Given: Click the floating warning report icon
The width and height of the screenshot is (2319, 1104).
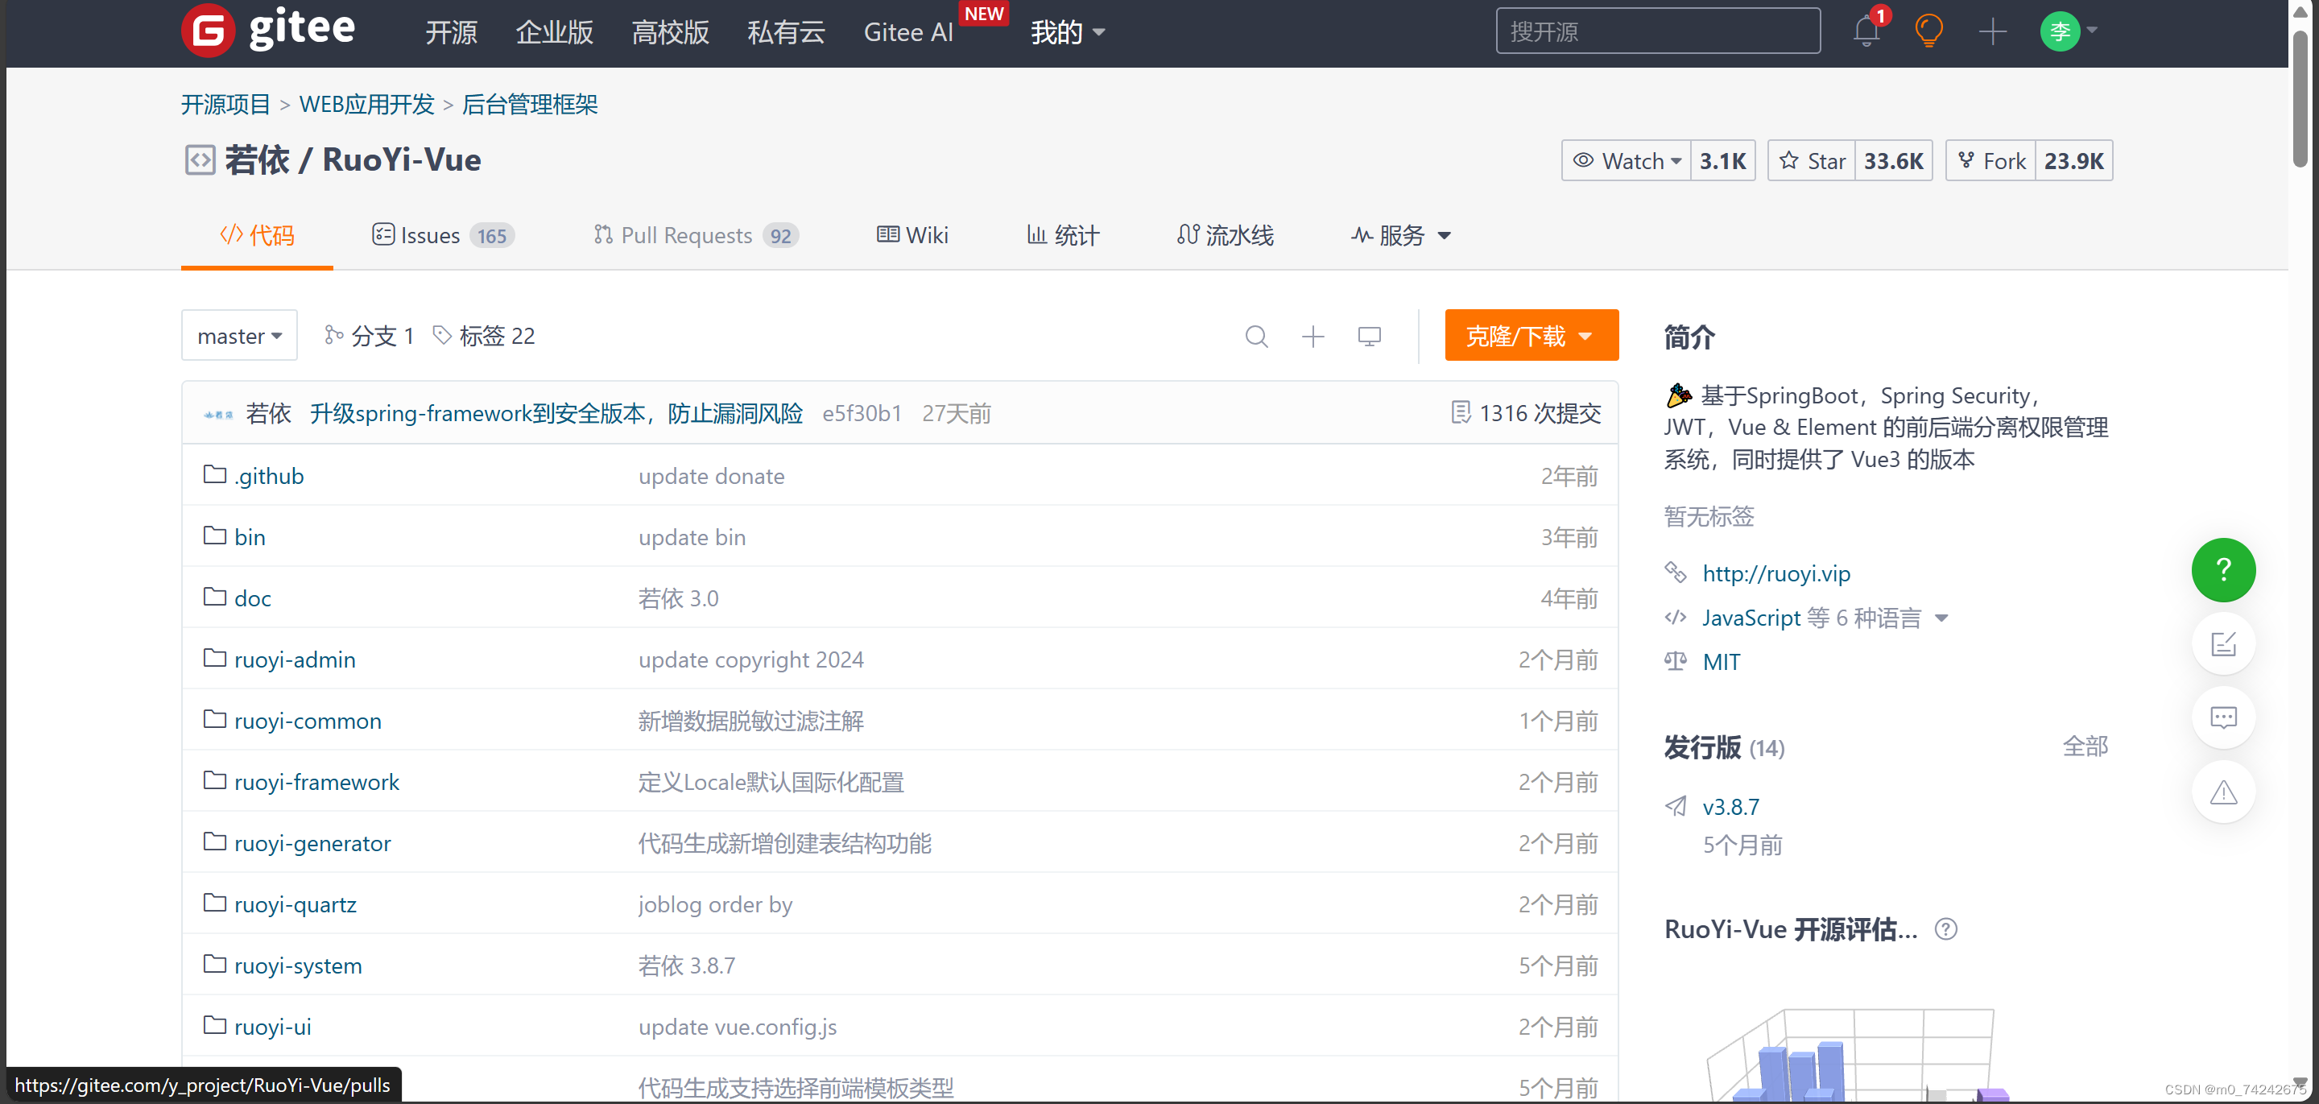Looking at the screenshot, I should pyautogui.click(x=2222, y=792).
